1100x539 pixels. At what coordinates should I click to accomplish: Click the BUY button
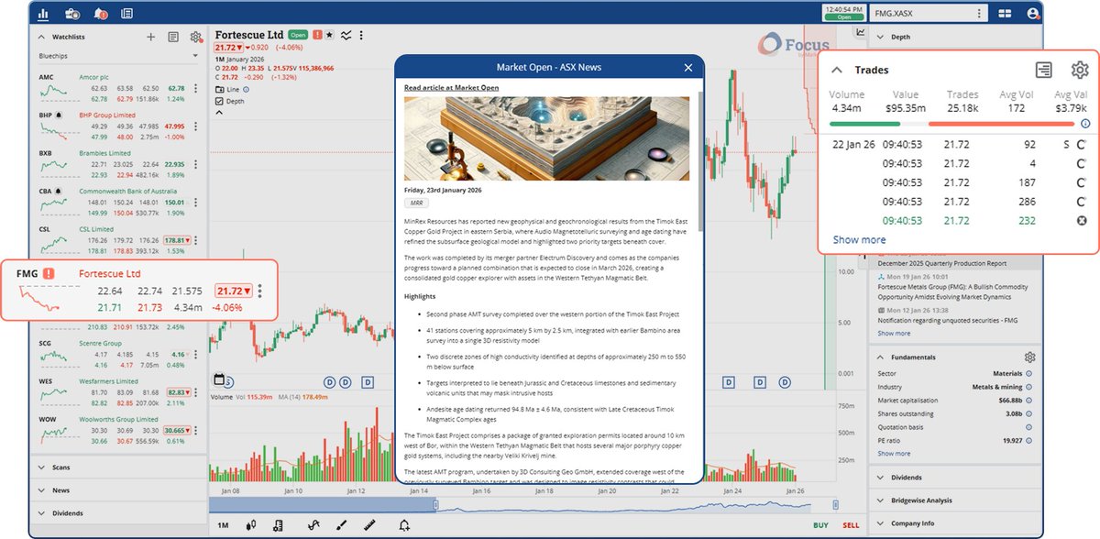821,525
